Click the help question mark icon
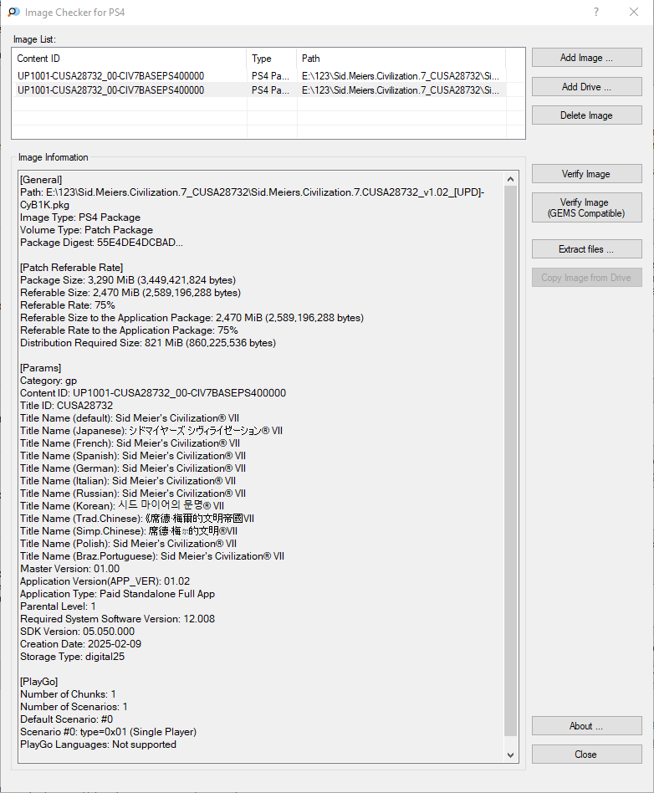Image resolution: width=654 pixels, height=793 pixels. point(596,13)
